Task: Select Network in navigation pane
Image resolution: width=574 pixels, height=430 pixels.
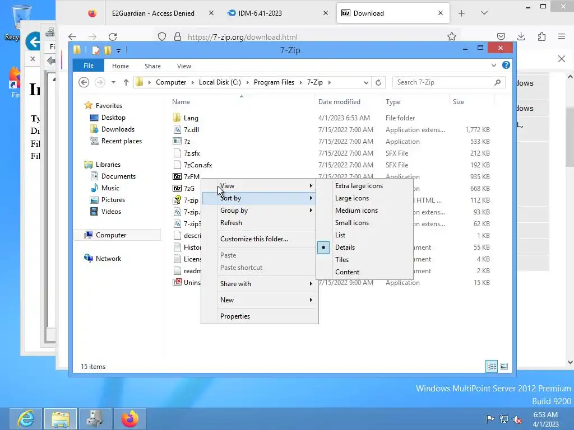Action: click(x=108, y=259)
